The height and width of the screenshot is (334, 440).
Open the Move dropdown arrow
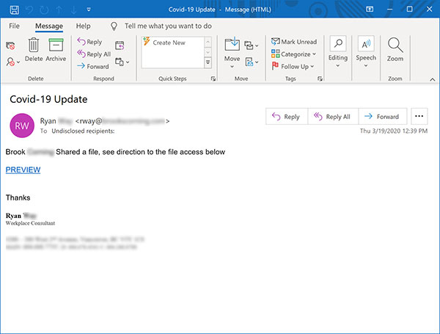pyautogui.click(x=232, y=67)
